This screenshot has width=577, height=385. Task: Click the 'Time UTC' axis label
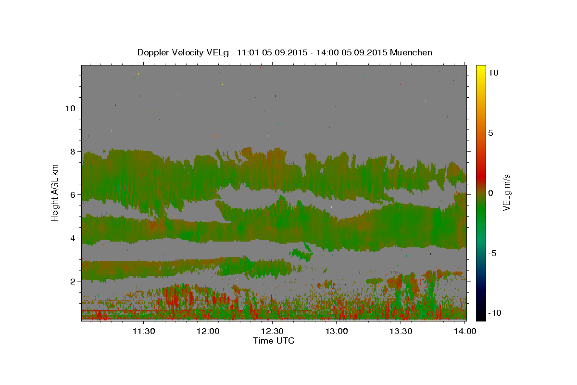point(274,341)
